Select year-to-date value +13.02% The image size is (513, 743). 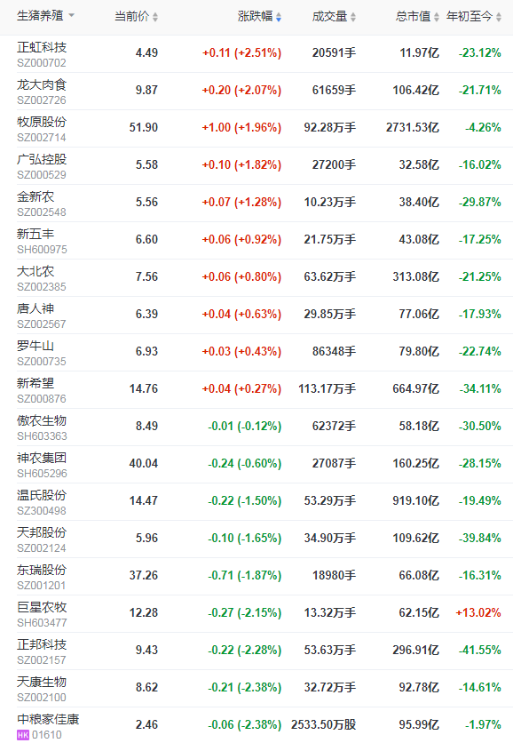(x=478, y=612)
